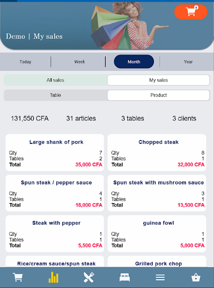Tap the cart icon in bottom bar
Viewport: 214px width, 288px height.
18,277
